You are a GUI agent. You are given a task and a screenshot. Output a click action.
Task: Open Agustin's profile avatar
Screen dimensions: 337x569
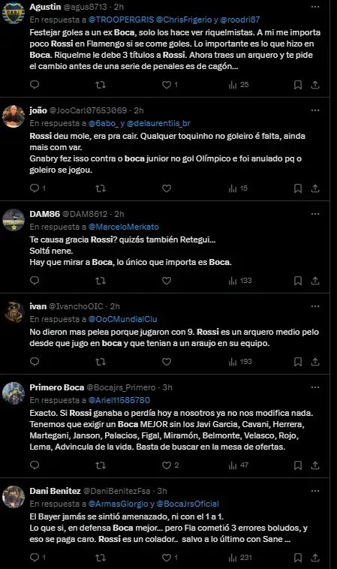[x=14, y=13]
